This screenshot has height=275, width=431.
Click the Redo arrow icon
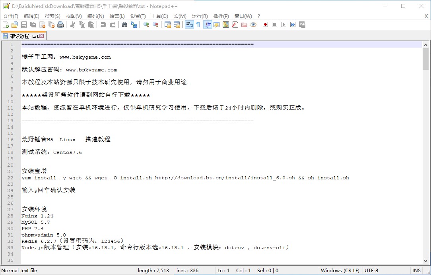[x=113, y=25]
